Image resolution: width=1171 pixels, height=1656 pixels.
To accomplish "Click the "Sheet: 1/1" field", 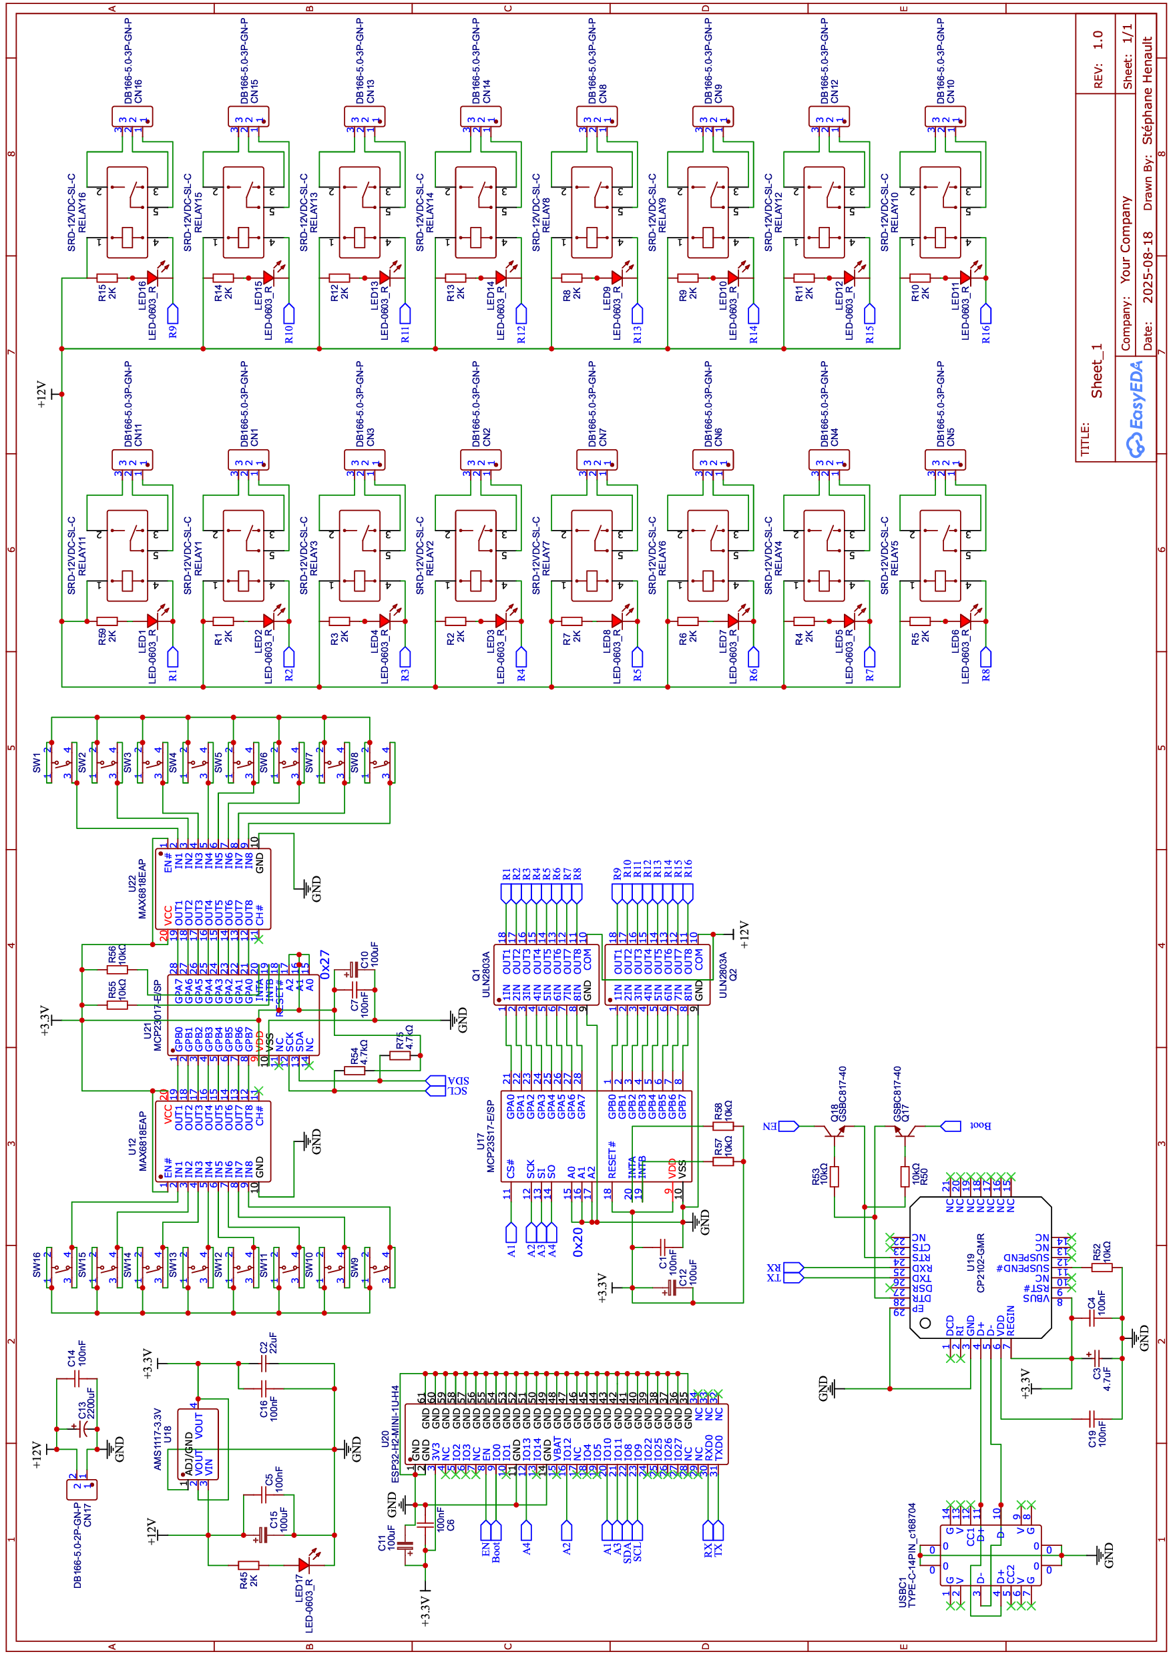I will (1127, 56).
